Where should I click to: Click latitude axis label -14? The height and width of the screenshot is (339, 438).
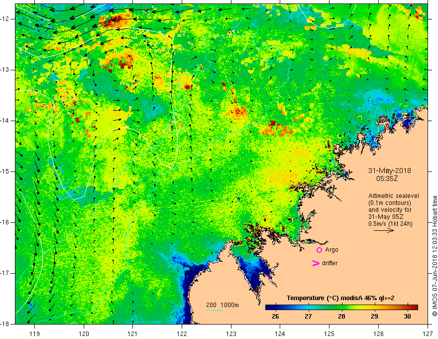click(5, 121)
